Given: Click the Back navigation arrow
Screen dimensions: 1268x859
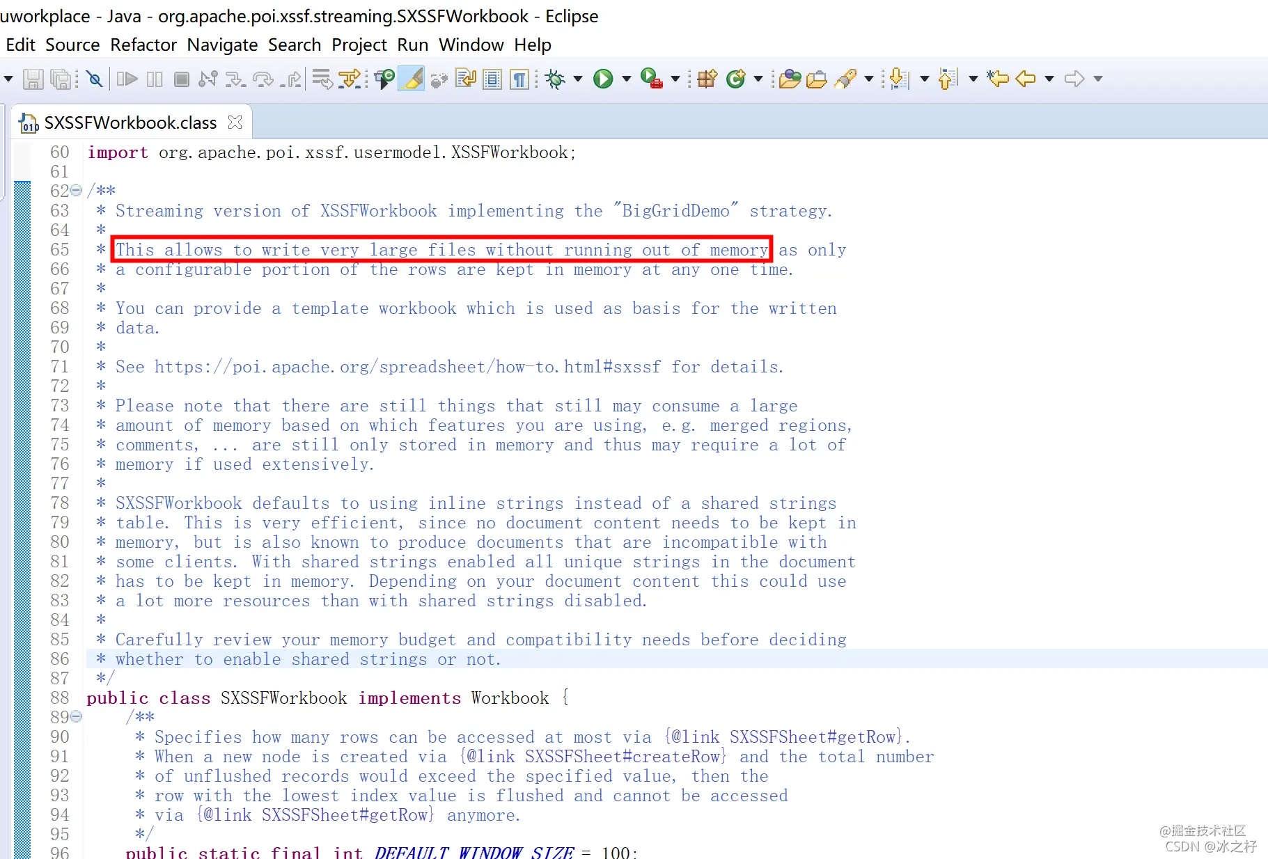Looking at the screenshot, I should 1026,79.
